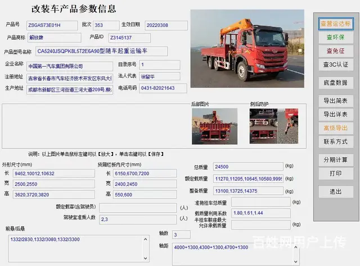
Task: Open the 分期计算 installment calculator
Action: point(335,159)
